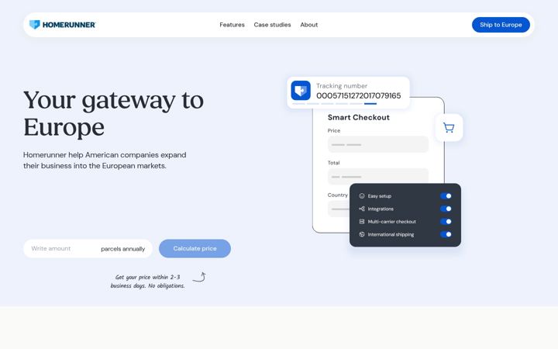Toggle the Easy setup switch
The image size is (558, 349).
pos(446,196)
